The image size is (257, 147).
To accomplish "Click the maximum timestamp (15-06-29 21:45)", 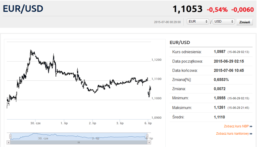I will (x=238, y=108).
